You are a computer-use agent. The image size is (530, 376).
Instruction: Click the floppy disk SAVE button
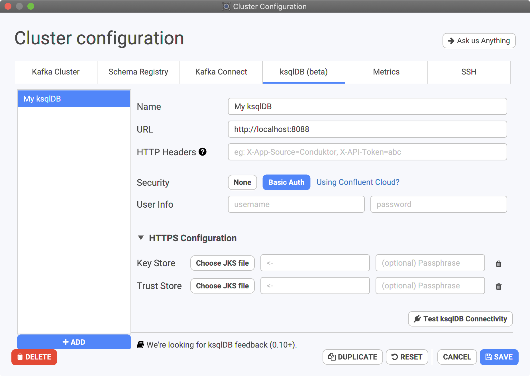coord(499,357)
